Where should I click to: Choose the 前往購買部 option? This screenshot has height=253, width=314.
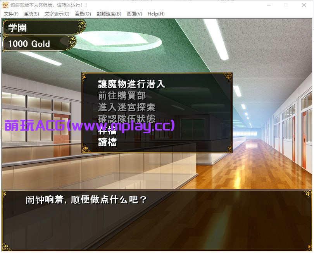tap(122, 96)
